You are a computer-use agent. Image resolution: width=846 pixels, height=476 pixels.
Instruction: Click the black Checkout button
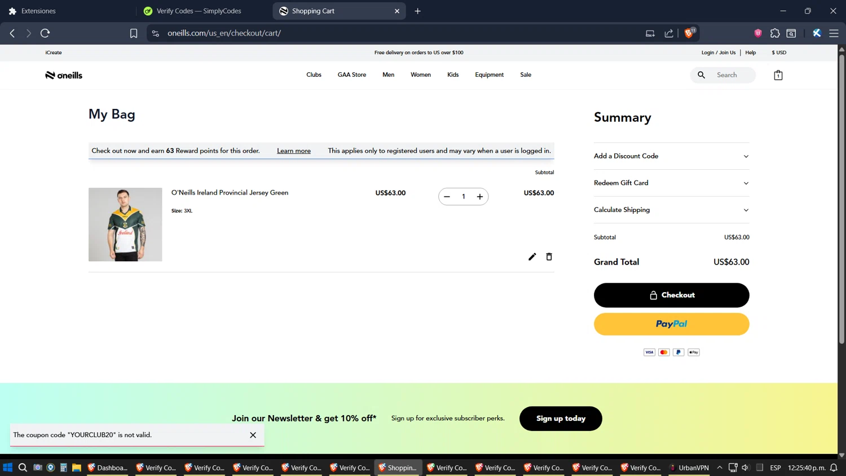(671, 295)
